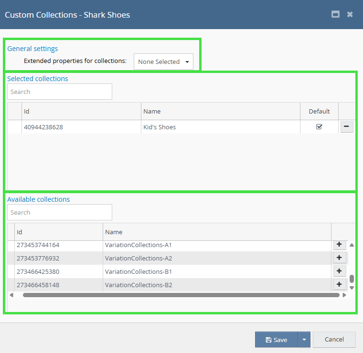Click the available collections scroll up arrow

point(352,245)
